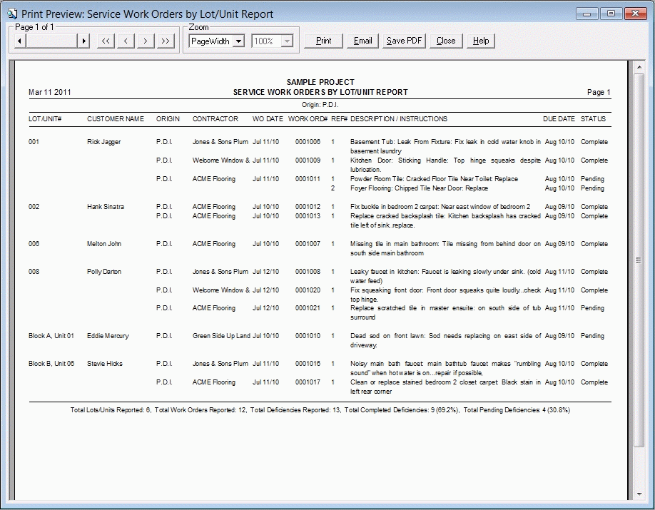Minimize the Print Preview window
The height and width of the screenshot is (510, 655).
pyautogui.click(x=587, y=14)
